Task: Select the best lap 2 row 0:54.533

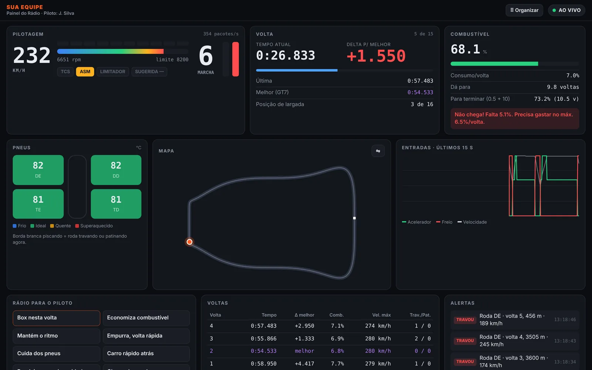Action: pos(320,351)
